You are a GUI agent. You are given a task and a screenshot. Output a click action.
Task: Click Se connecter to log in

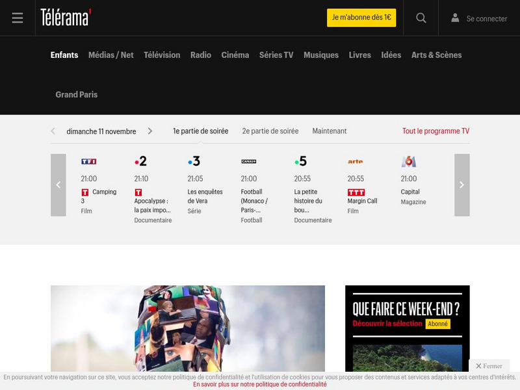coord(486,18)
